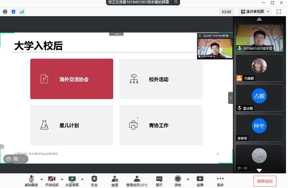Image resolution: width=288 pixels, height=188 pixels.
Task: Show meeting info via the info icon
Action: (5, 12)
